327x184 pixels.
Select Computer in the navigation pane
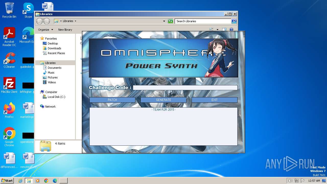click(x=51, y=92)
